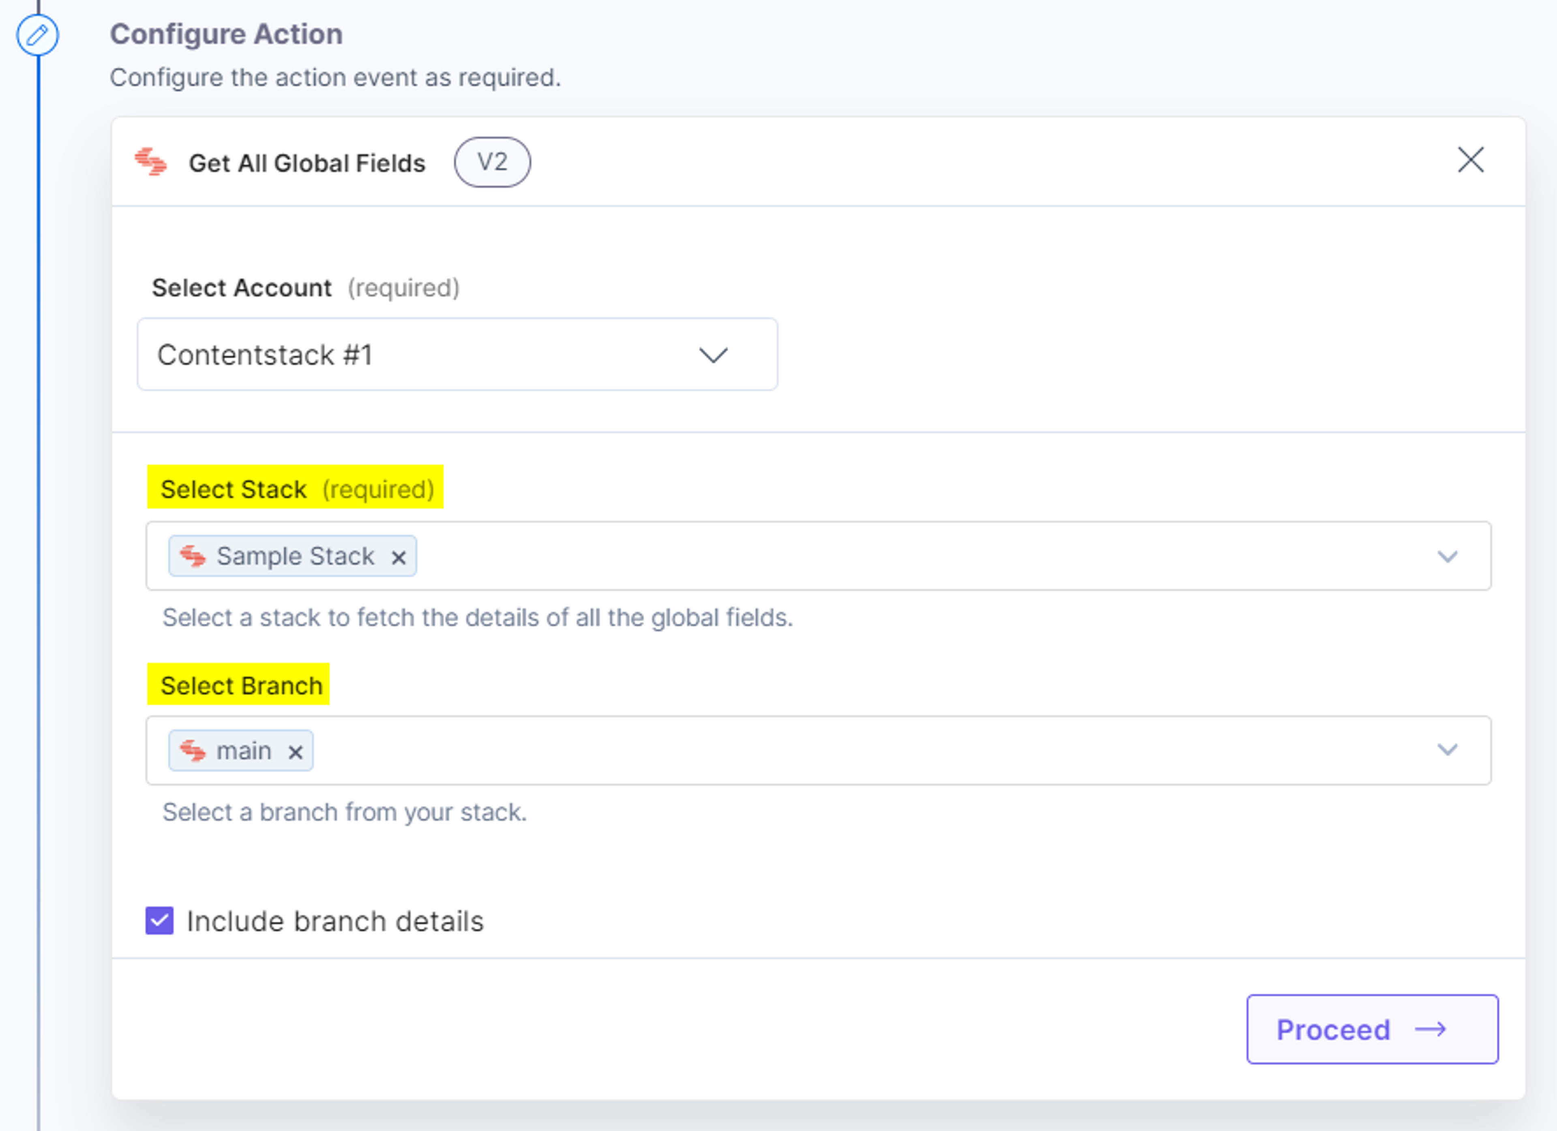The width and height of the screenshot is (1557, 1131).
Task: Click the Contentstack icon in main tag
Action: [192, 751]
